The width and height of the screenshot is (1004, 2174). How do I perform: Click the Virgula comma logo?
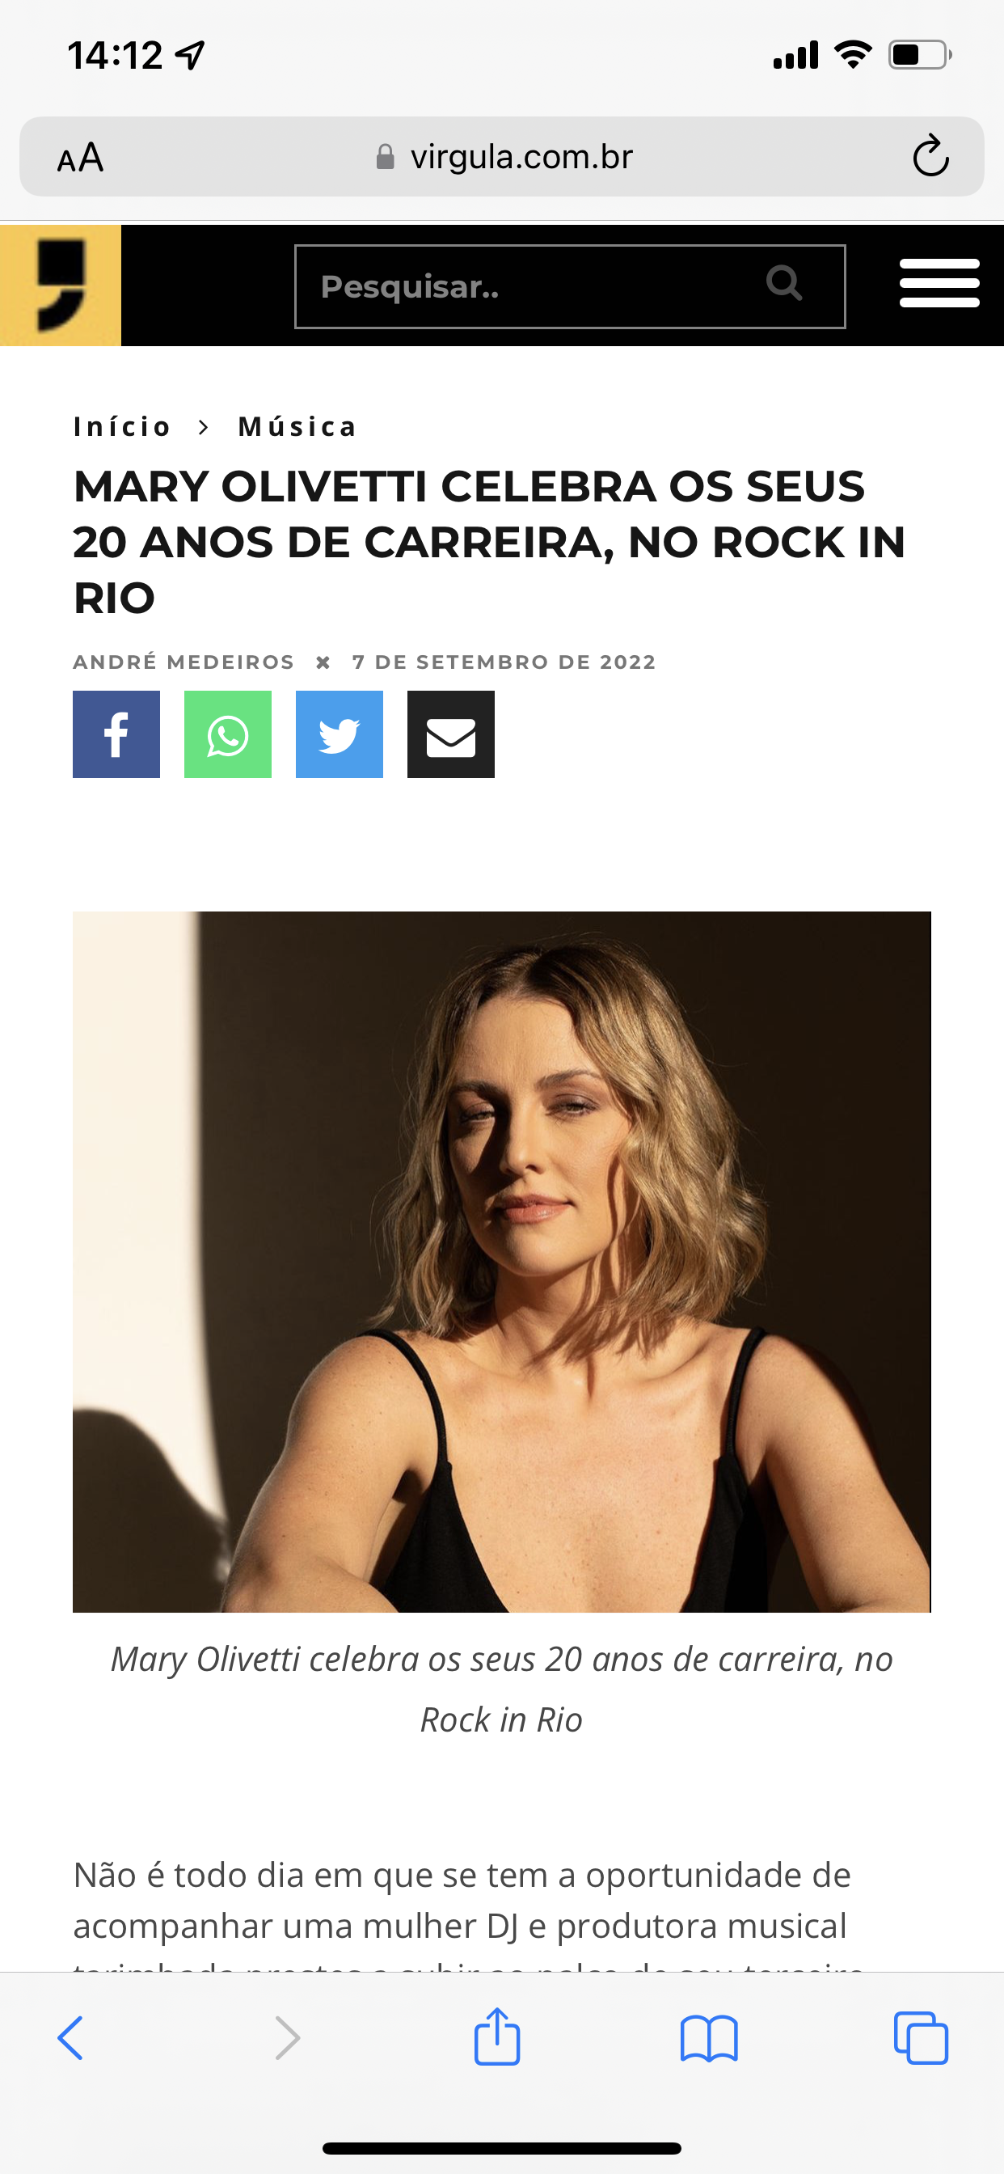pyautogui.click(x=61, y=285)
